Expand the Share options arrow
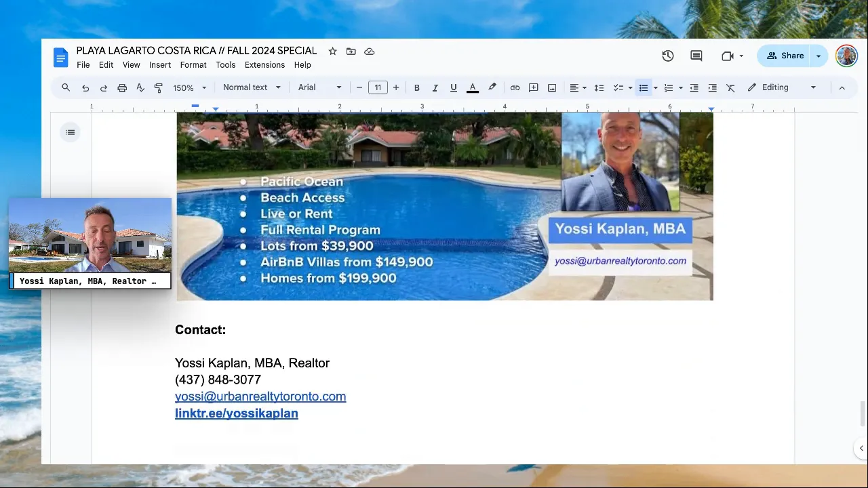 coord(818,56)
